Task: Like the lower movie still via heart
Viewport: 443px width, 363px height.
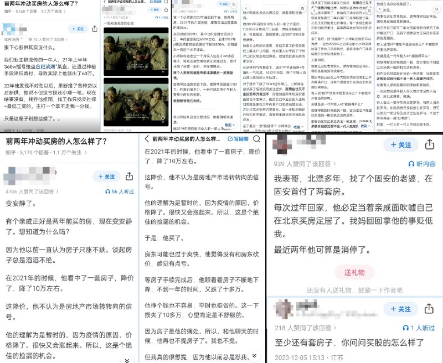Action: [163, 118]
